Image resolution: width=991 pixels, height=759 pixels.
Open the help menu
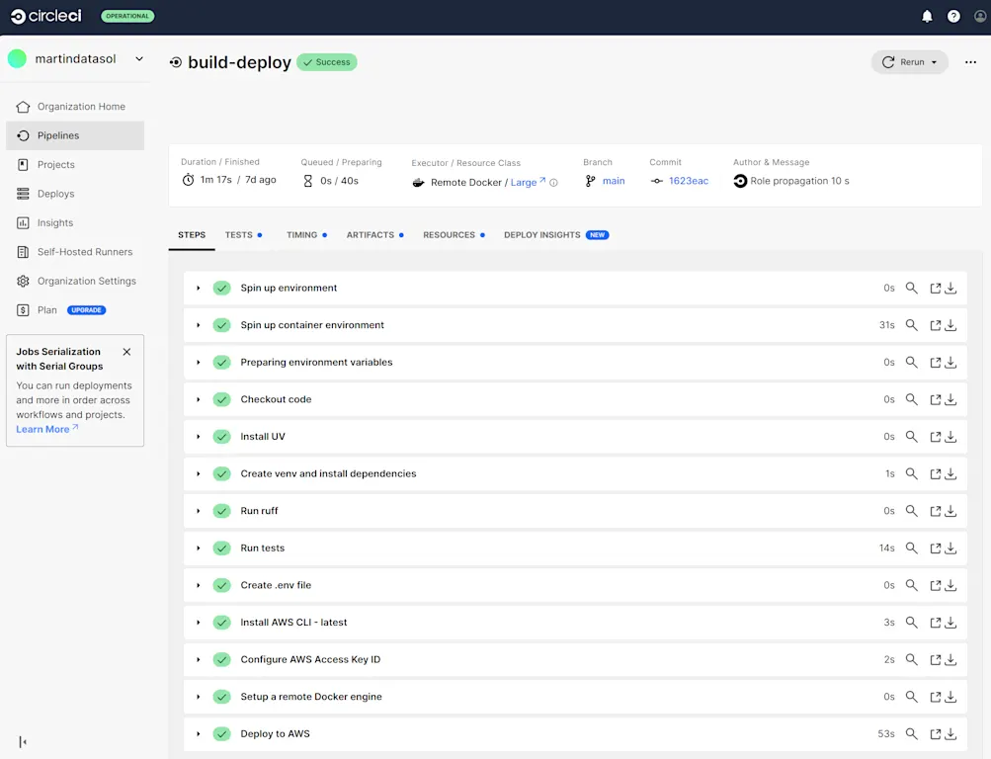click(951, 16)
